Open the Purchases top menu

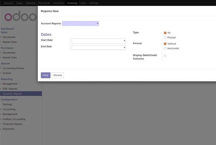[44, 3]
